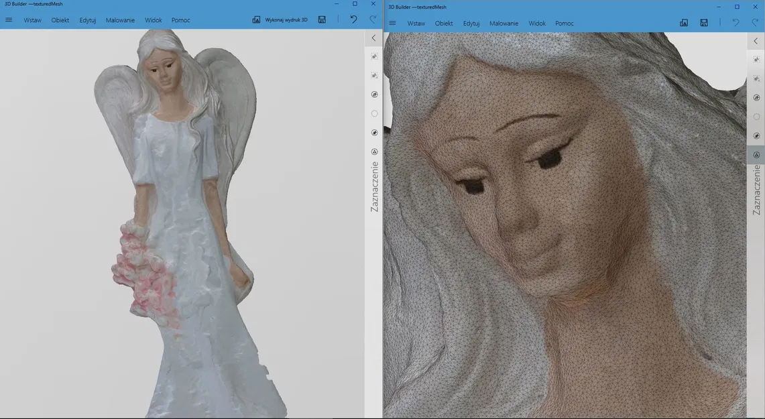Select the first brush selection icon in Zaznaczenie panel

click(373, 56)
